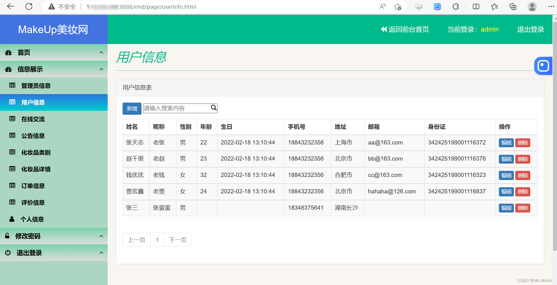Delete the 张三 row
Image resolution: width=557 pixels, height=285 pixels.
[523, 208]
